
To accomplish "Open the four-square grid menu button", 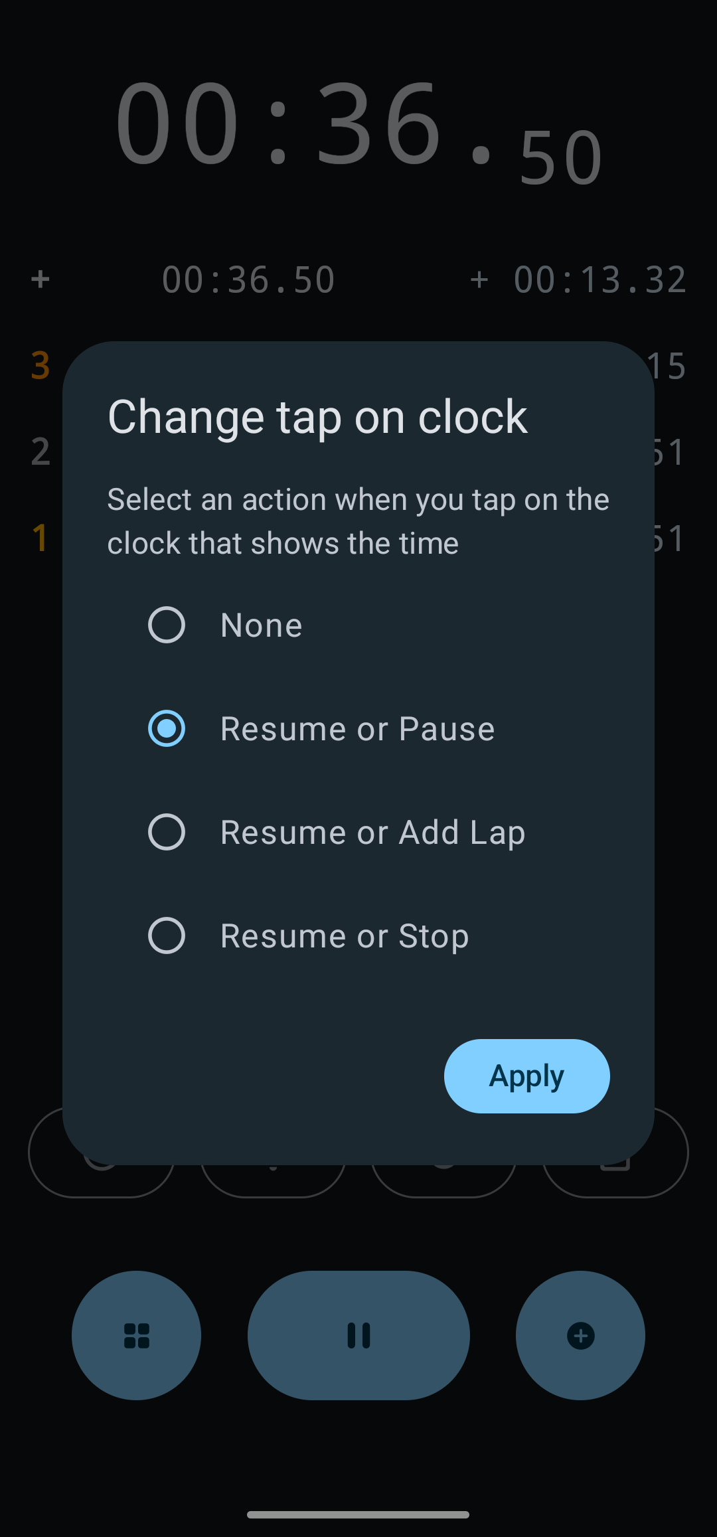I will pyautogui.click(x=137, y=1335).
